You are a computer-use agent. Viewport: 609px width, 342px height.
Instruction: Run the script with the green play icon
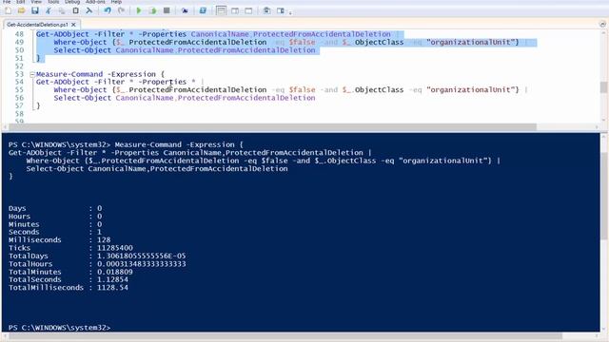(139, 10)
